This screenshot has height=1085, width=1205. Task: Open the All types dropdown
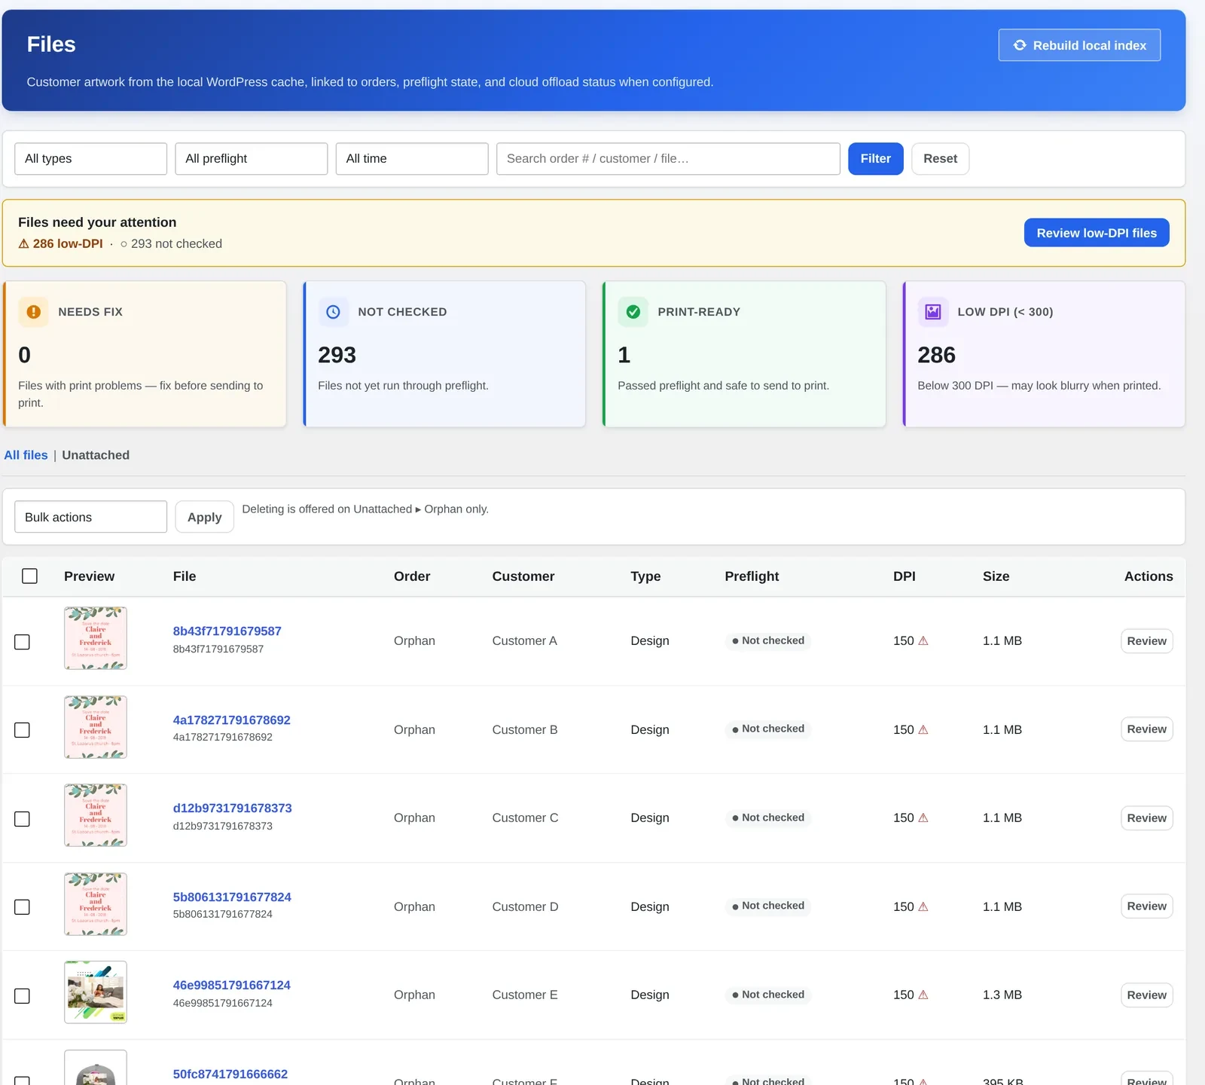(90, 159)
